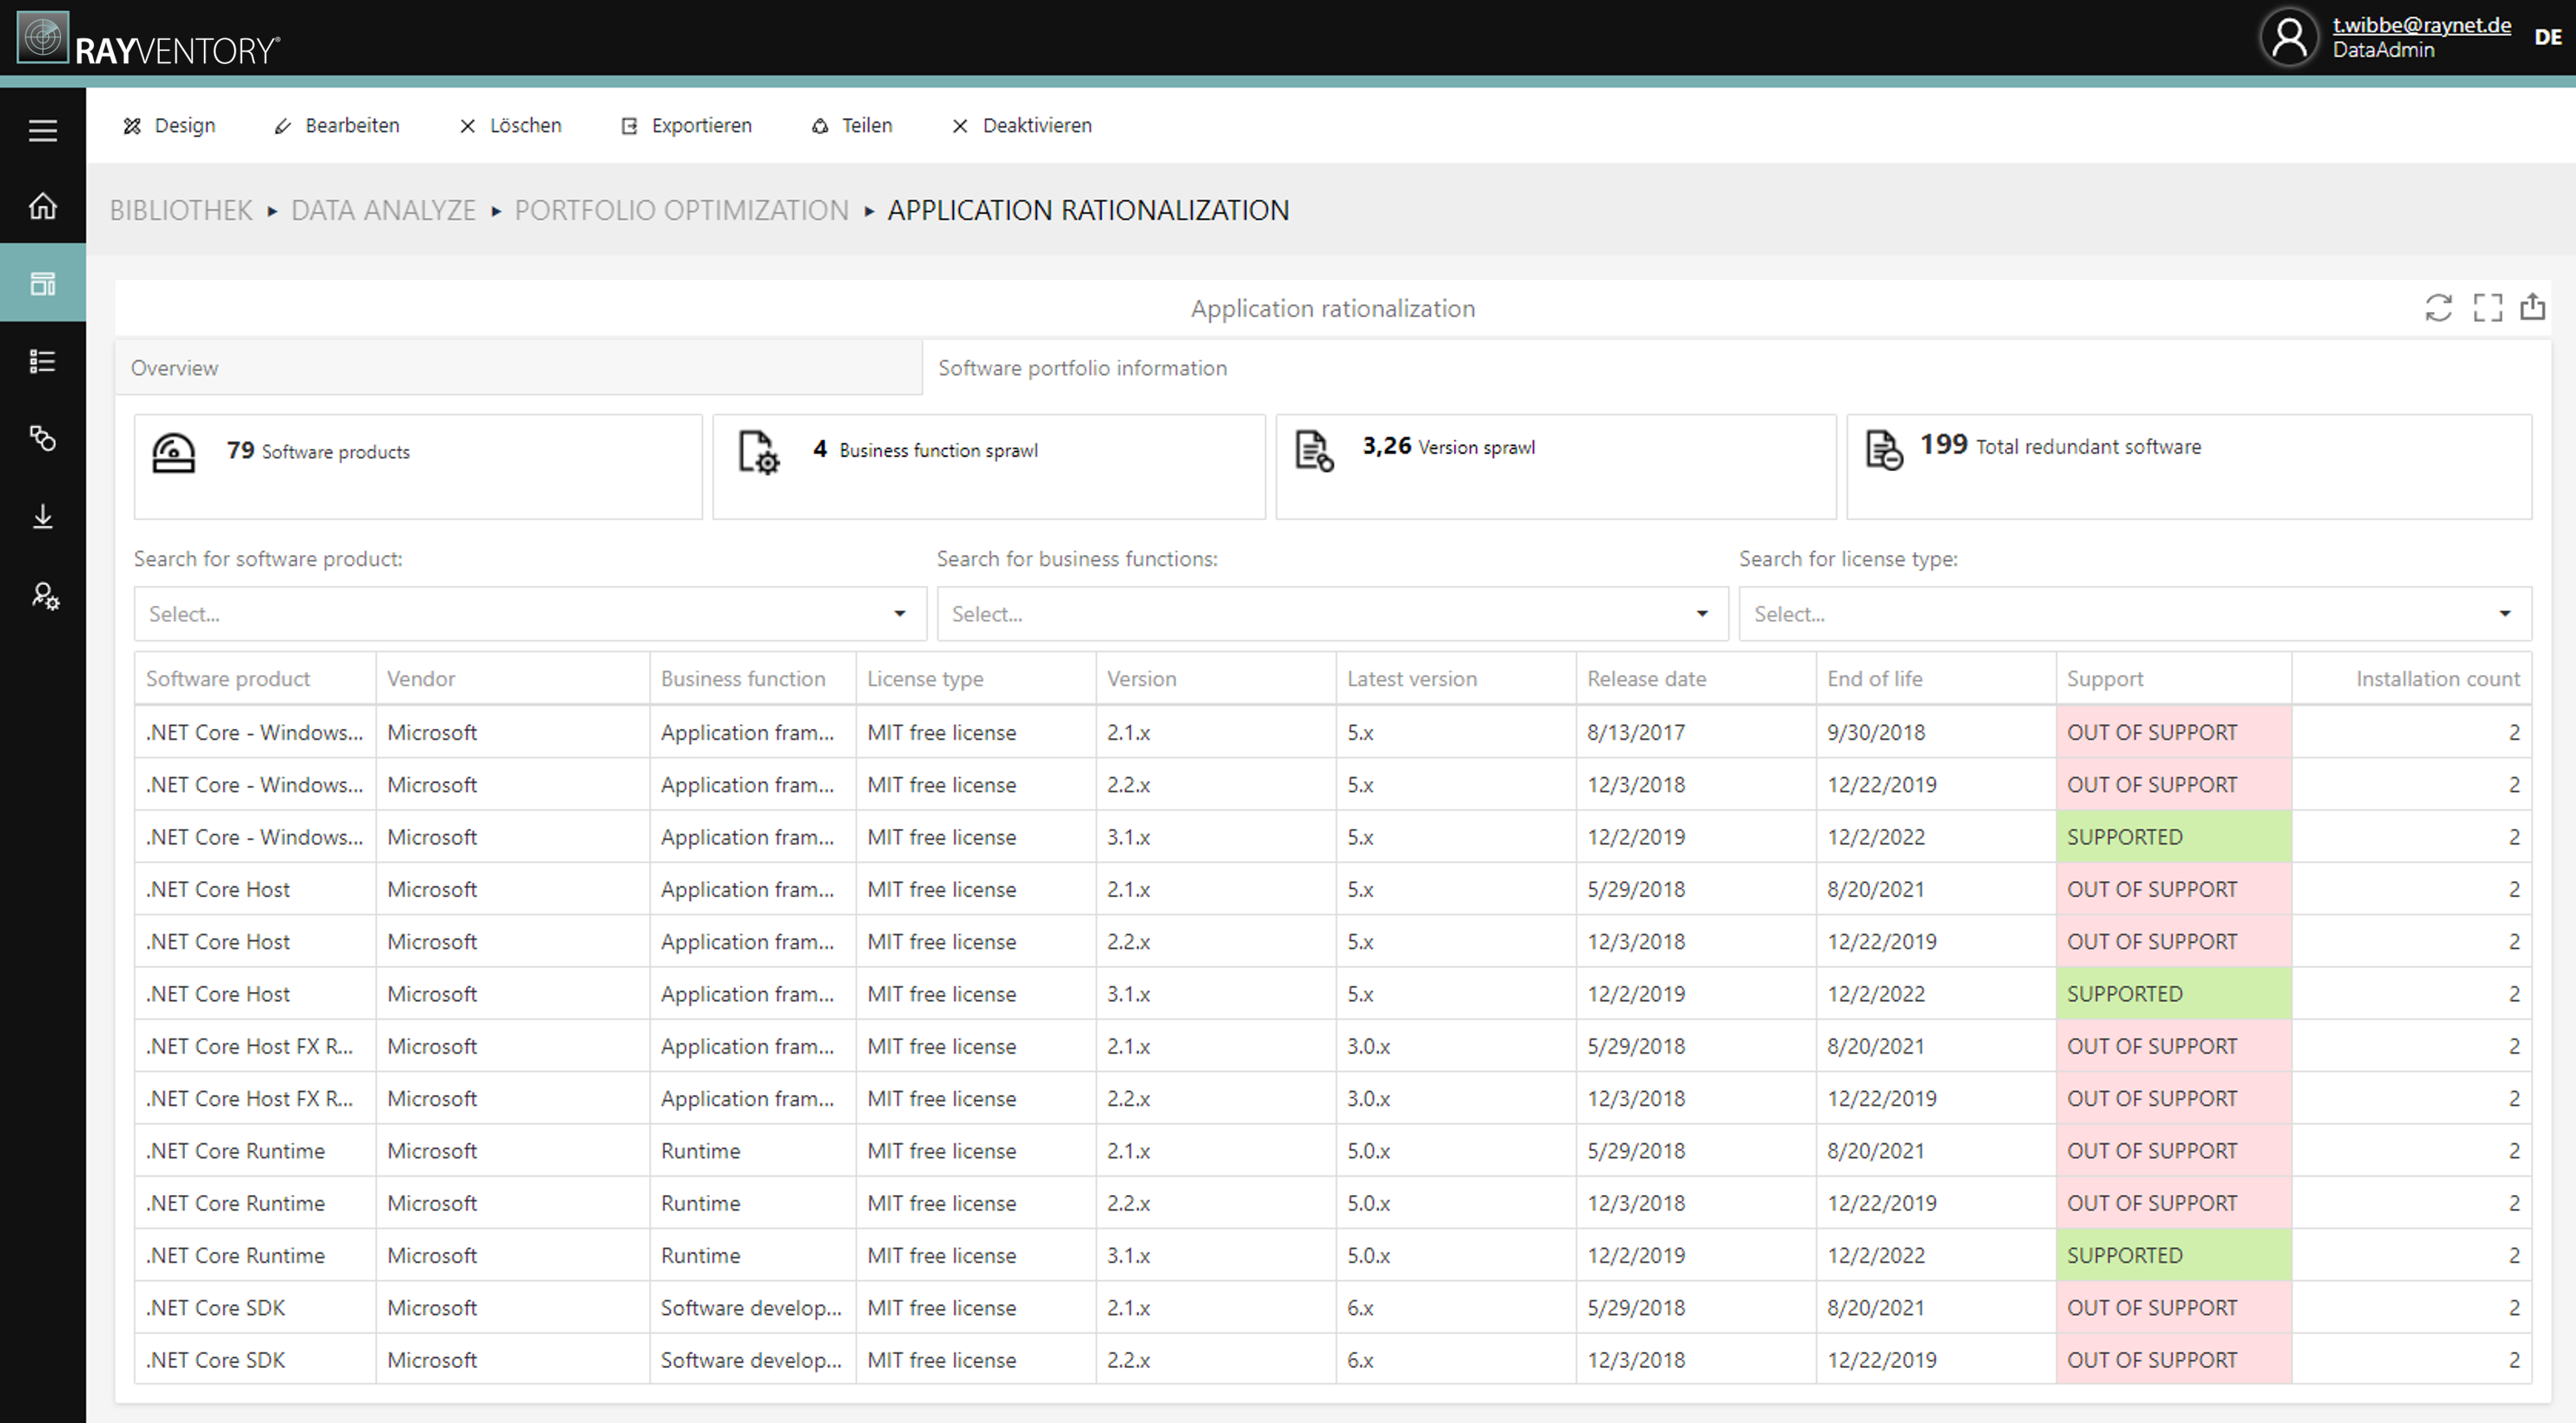The height and width of the screenshot is (1423, 2576).
Task: Open the reports list icon in sidebar
Action: tap(43, 361)
